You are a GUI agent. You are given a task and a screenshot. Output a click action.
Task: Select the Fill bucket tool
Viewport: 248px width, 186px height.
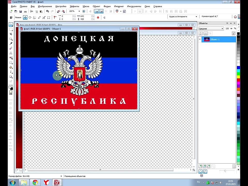[x=11, y=67]
